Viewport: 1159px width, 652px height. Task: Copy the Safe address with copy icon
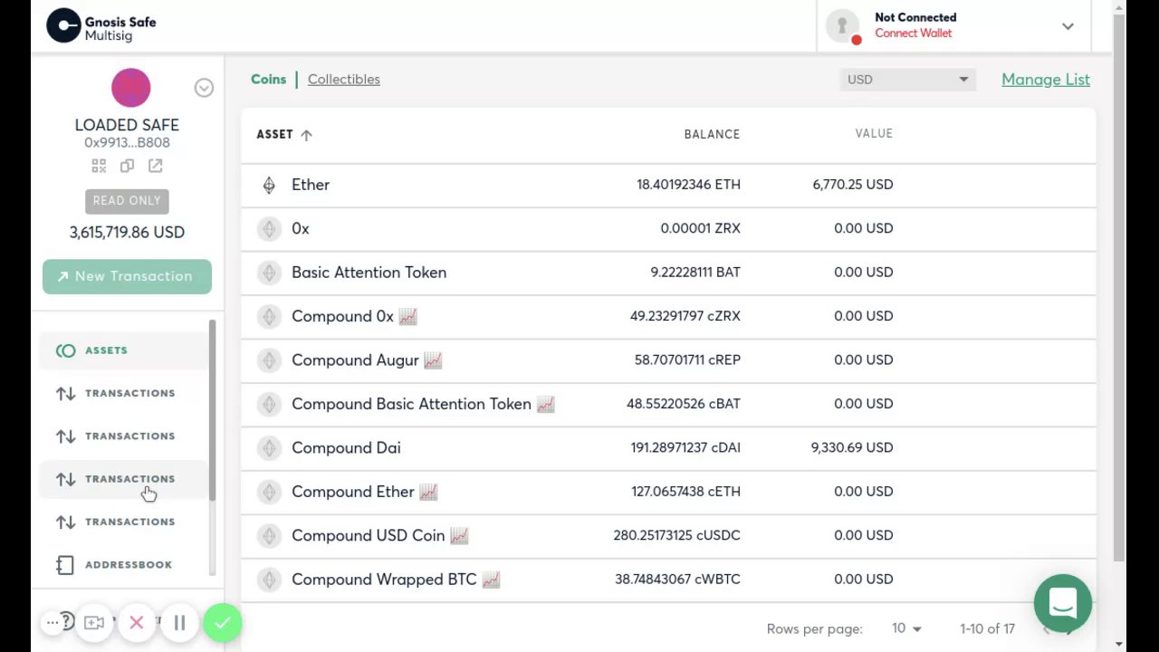coord(127,166)
